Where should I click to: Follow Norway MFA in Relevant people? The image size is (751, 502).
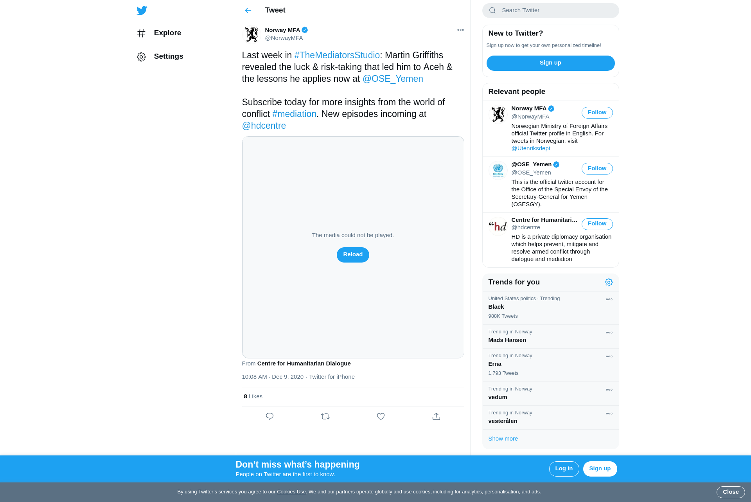(x=597, y=113)
